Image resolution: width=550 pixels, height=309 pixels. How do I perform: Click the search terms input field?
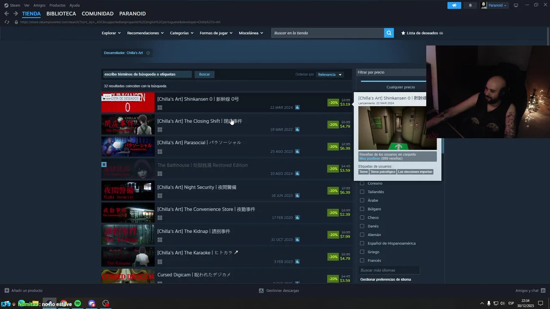(147, 74)
